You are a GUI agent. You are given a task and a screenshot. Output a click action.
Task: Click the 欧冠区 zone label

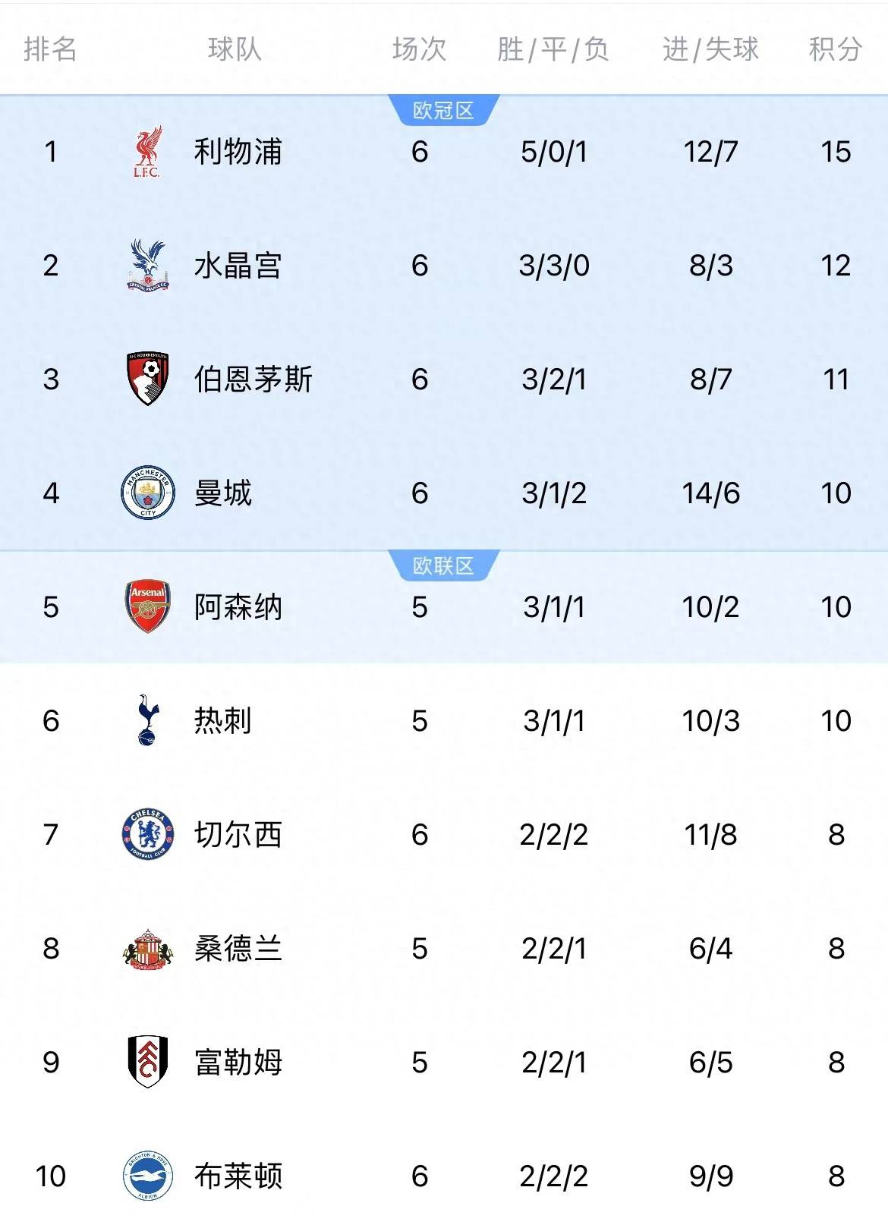[x=443, y=111]
